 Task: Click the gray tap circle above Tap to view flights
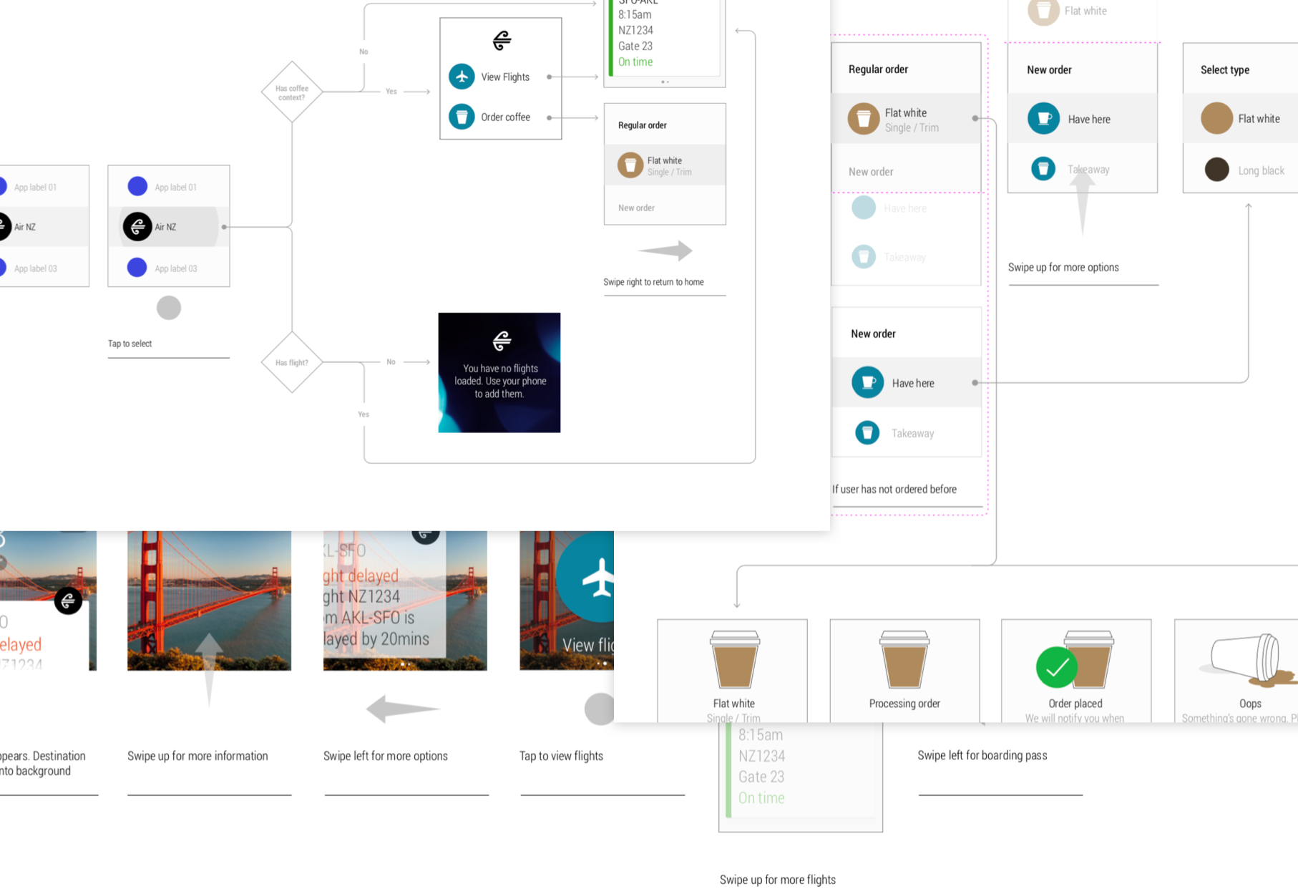(x=600, y=709)
